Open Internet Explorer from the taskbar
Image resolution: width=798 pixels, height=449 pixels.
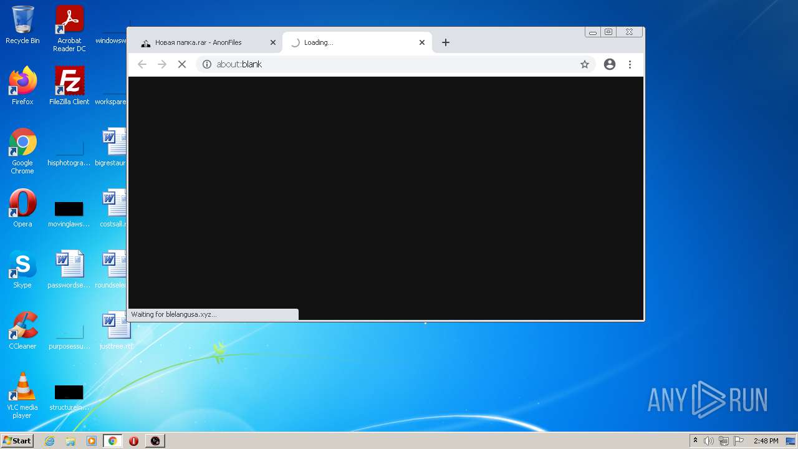[x=50, y=441]
